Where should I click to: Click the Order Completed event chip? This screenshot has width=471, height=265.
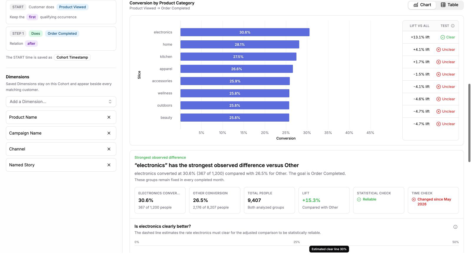(x=62, y=34)
